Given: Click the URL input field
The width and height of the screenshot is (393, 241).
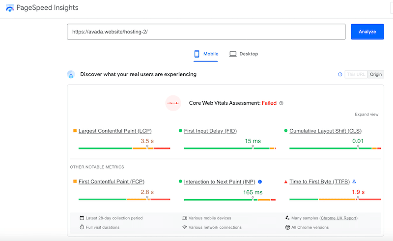Looking at the screenshot, I should [206, 31].
